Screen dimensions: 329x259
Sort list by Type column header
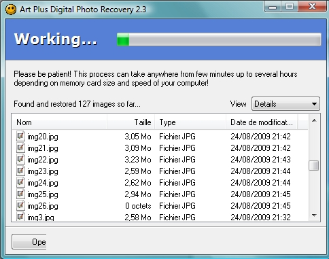pyautogui.click(x=190, y=122)
